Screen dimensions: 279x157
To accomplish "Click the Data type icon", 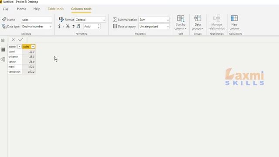I will (4, 26).
